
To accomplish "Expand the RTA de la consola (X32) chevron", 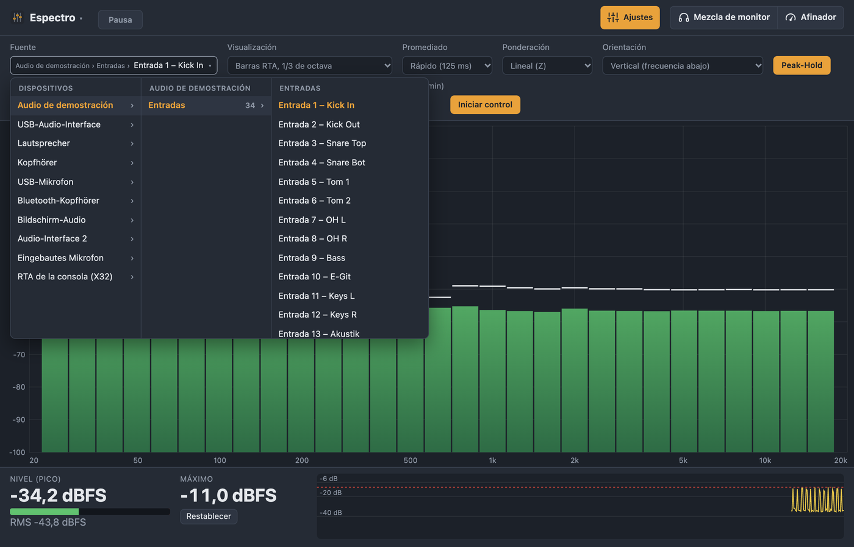I will pos(132,277).
